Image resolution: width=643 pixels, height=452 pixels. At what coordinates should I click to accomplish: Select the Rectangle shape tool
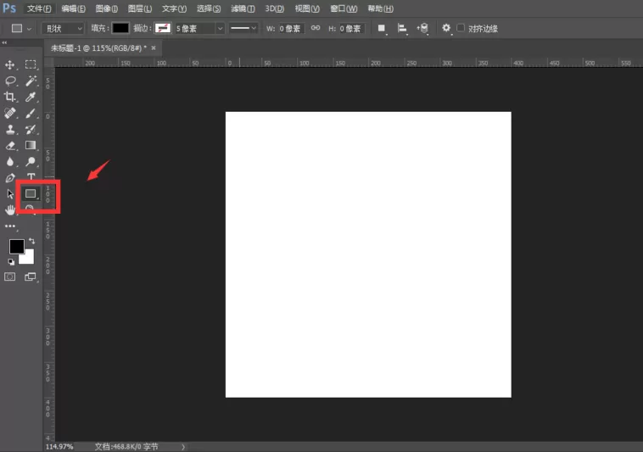[31, 193]
